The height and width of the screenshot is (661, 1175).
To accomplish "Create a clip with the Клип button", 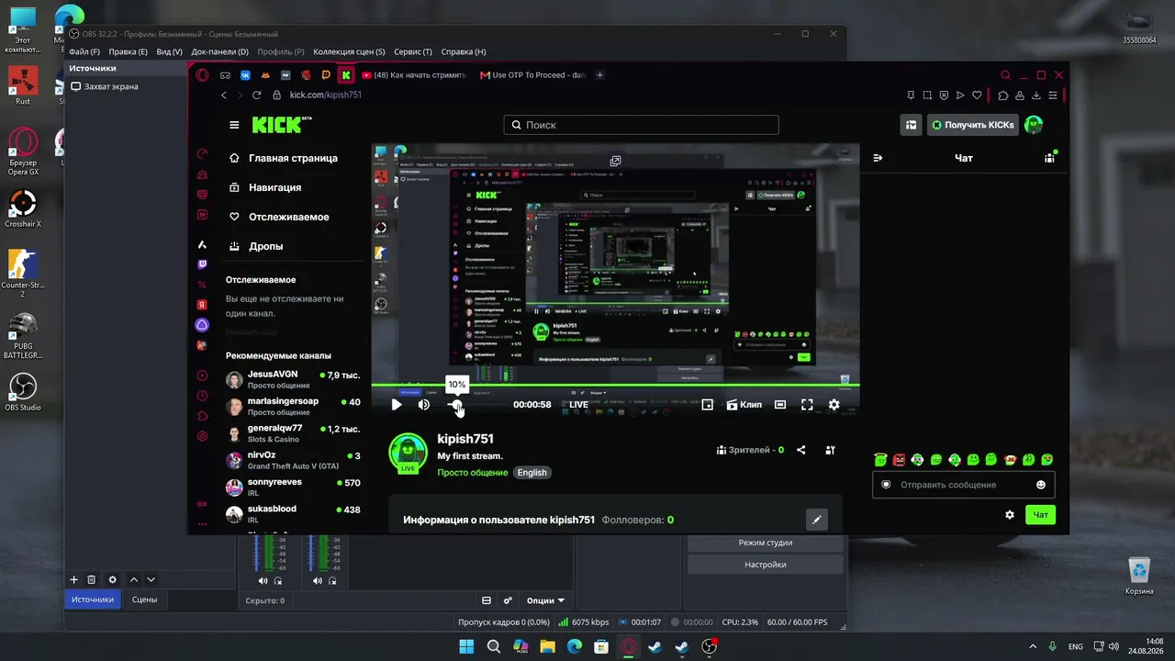I will (744, 404).
